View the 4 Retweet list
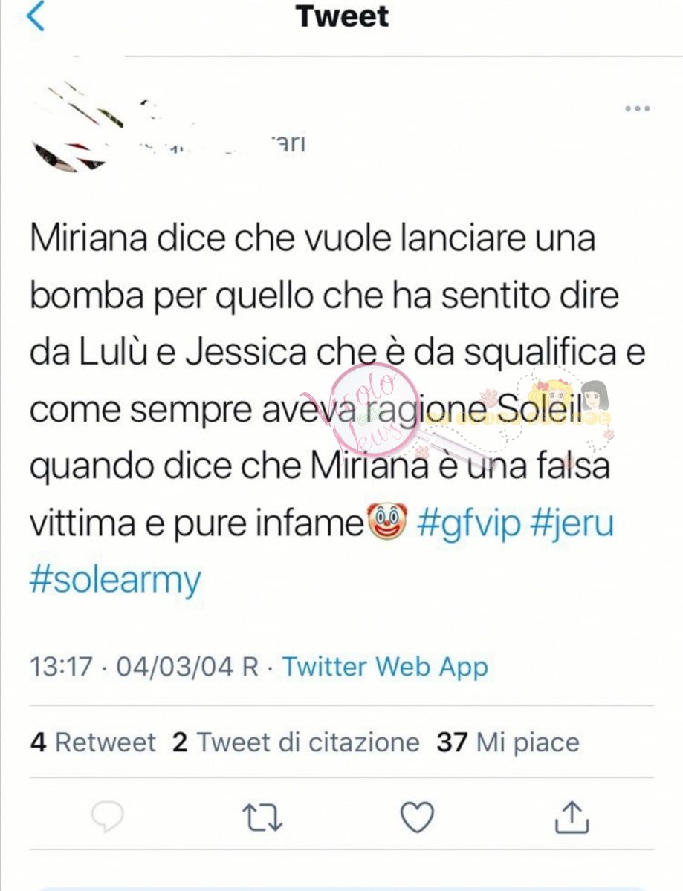The height and width of the screenshot is (891, 683). 94,742
